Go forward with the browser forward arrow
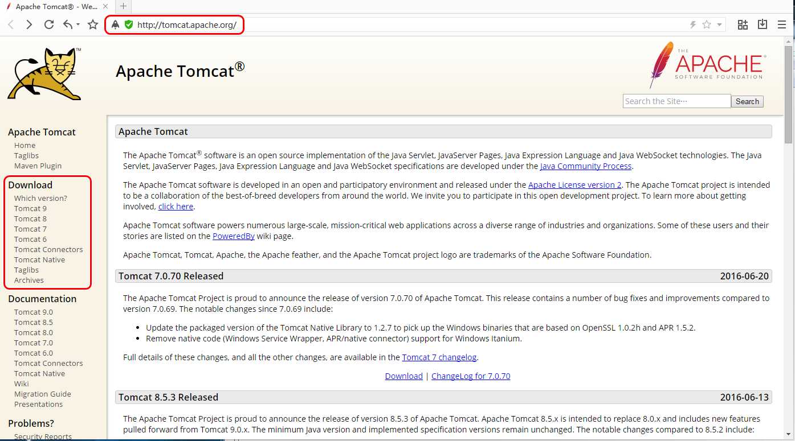 (x=29, y=24)
